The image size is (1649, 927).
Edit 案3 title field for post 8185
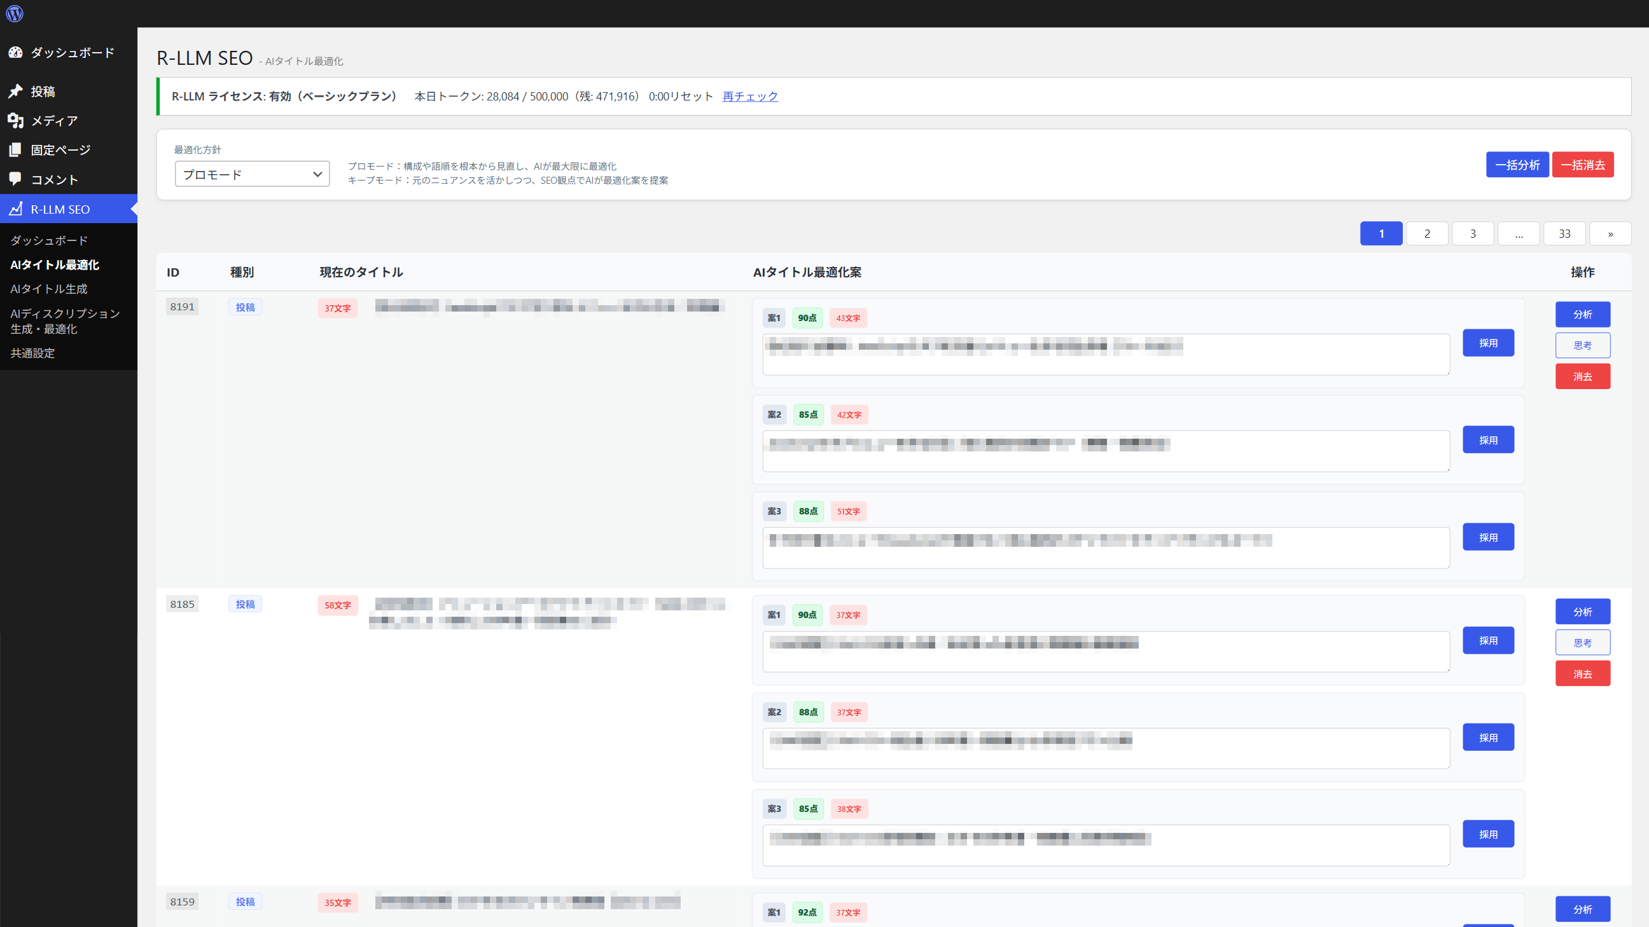(1106, 846)
